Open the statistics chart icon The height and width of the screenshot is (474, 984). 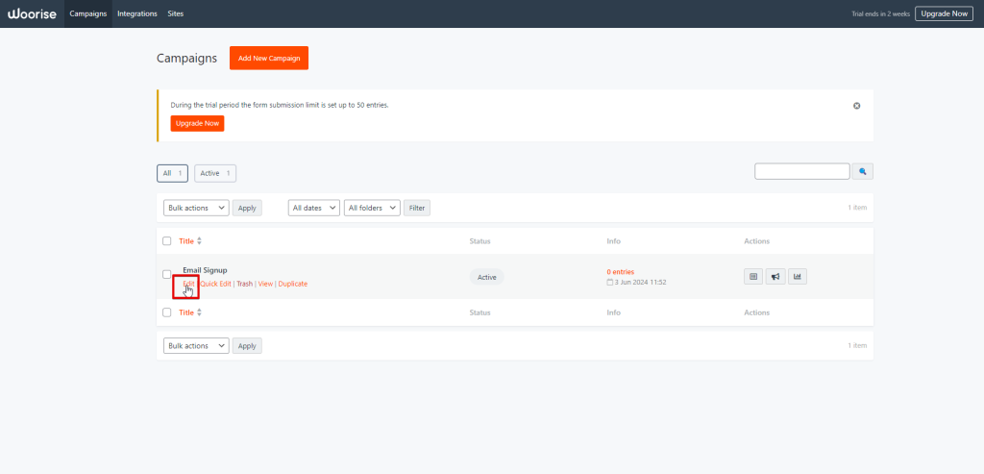pos(798,277)
